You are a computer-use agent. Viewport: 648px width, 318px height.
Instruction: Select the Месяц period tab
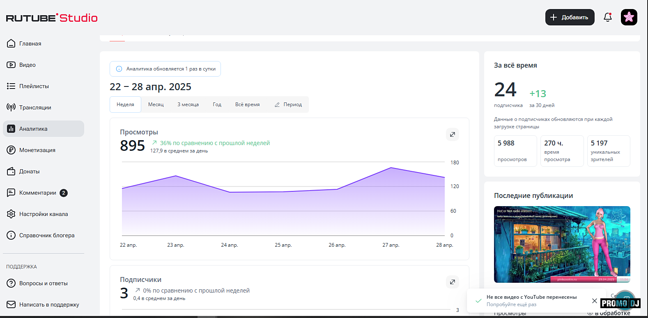coord(156,104)
